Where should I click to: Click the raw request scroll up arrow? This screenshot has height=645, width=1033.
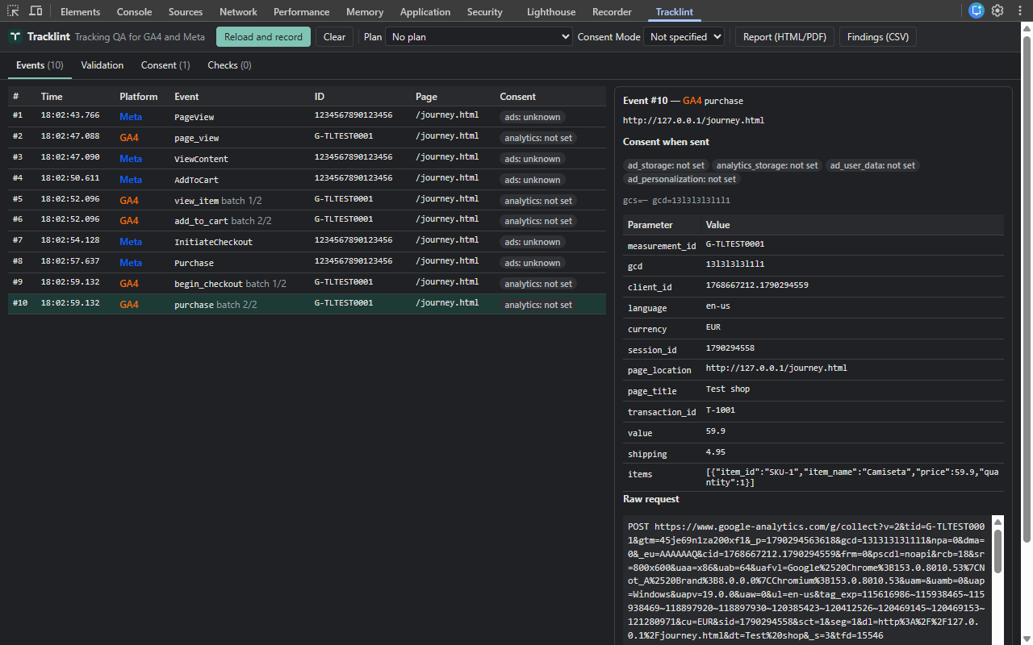click(x=997, y=522)
